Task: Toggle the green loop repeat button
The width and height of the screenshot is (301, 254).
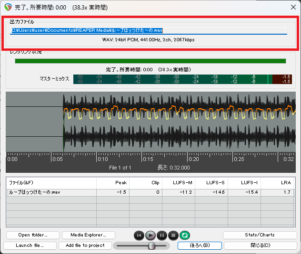Action: click(184, 235)
